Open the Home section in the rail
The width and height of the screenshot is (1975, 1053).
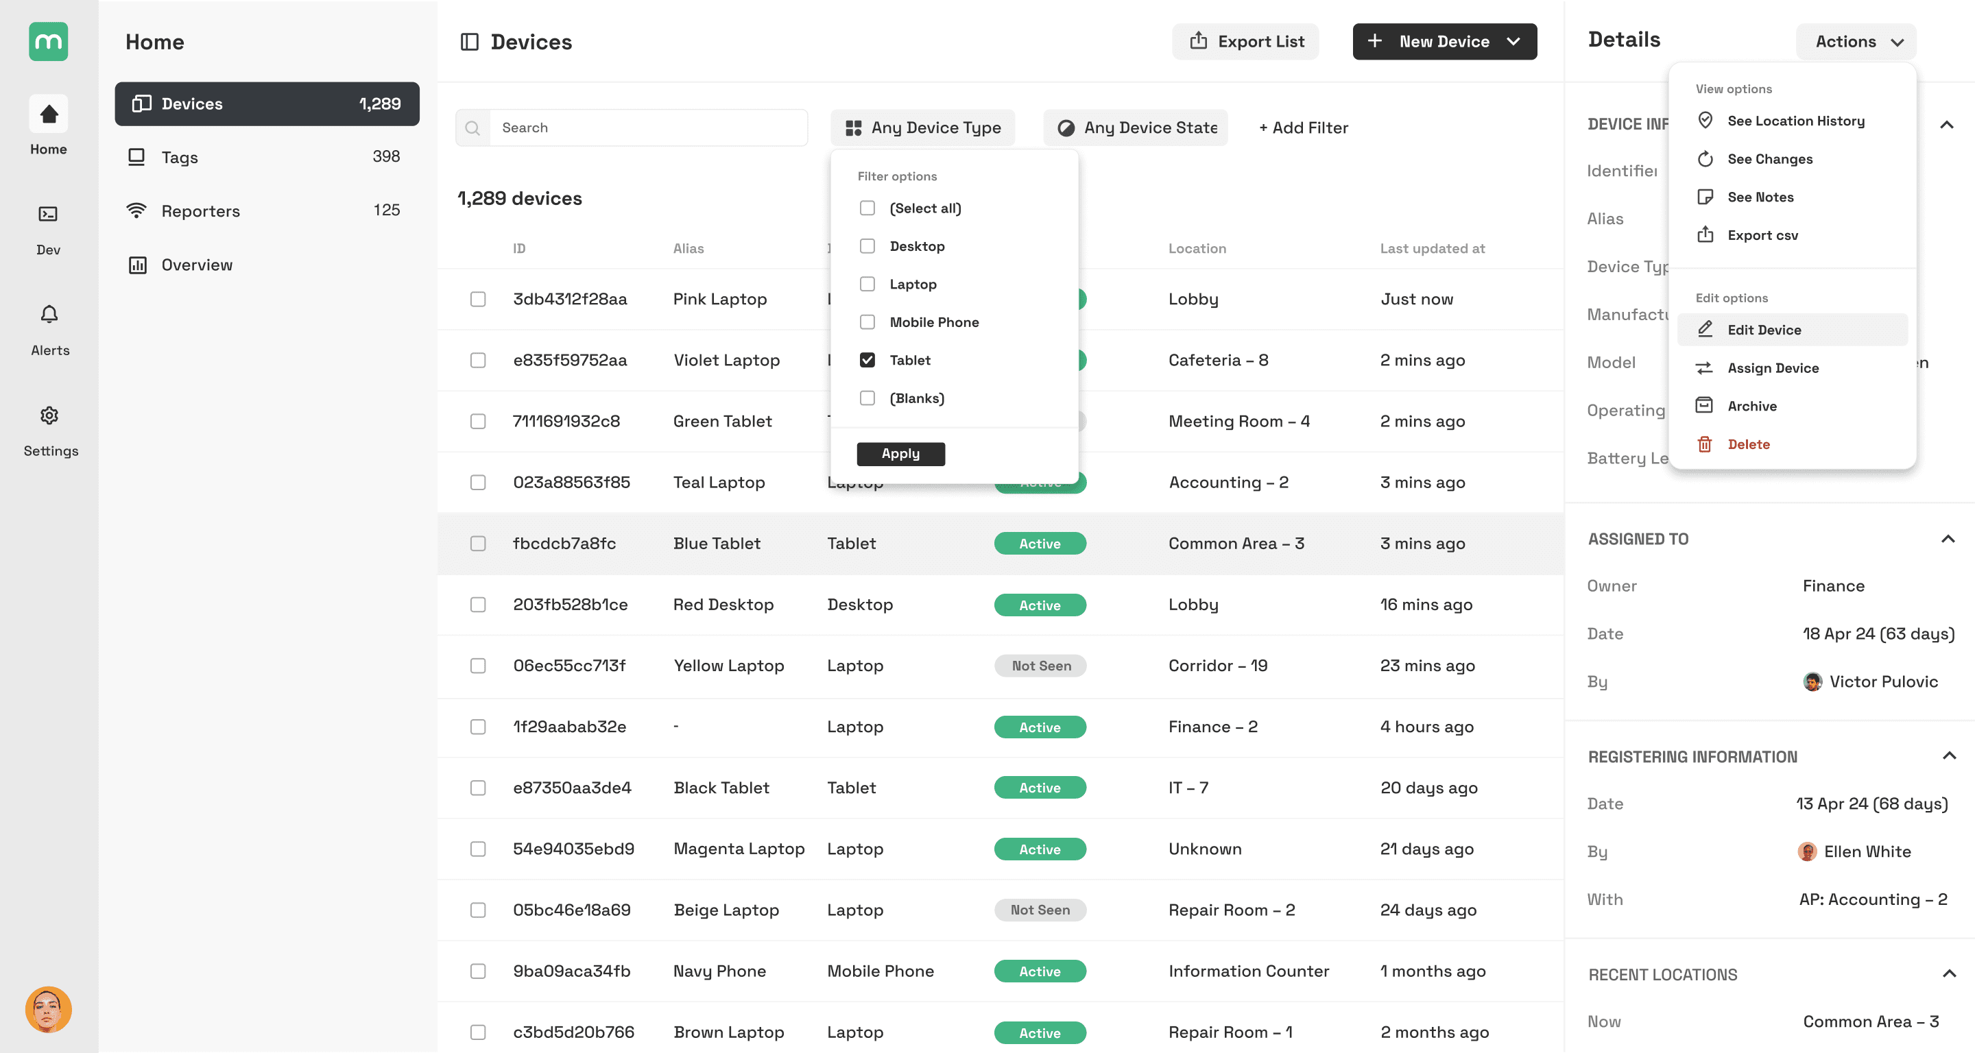pyautogui.click(x=48, y=126)
